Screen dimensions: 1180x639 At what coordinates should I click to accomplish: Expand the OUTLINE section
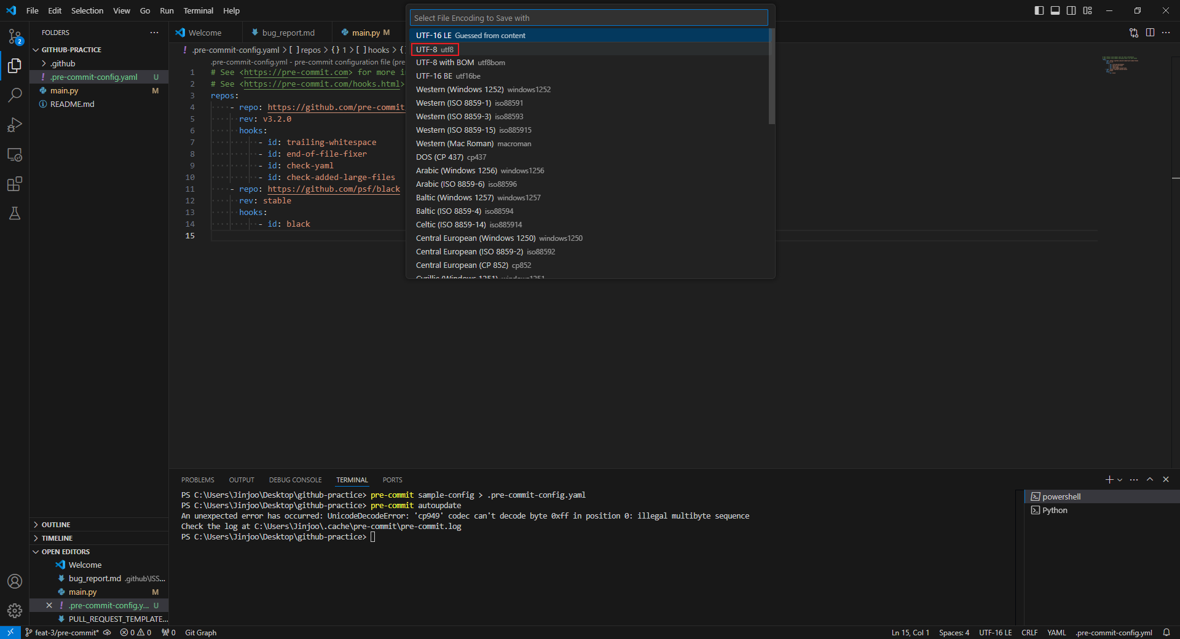99,525
